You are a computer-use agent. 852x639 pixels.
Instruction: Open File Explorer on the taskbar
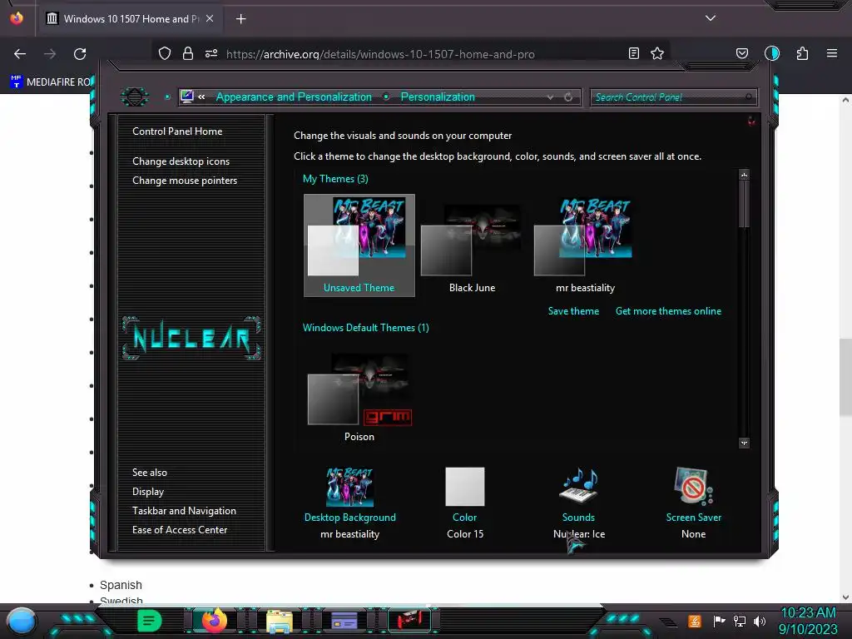(280, 621)
